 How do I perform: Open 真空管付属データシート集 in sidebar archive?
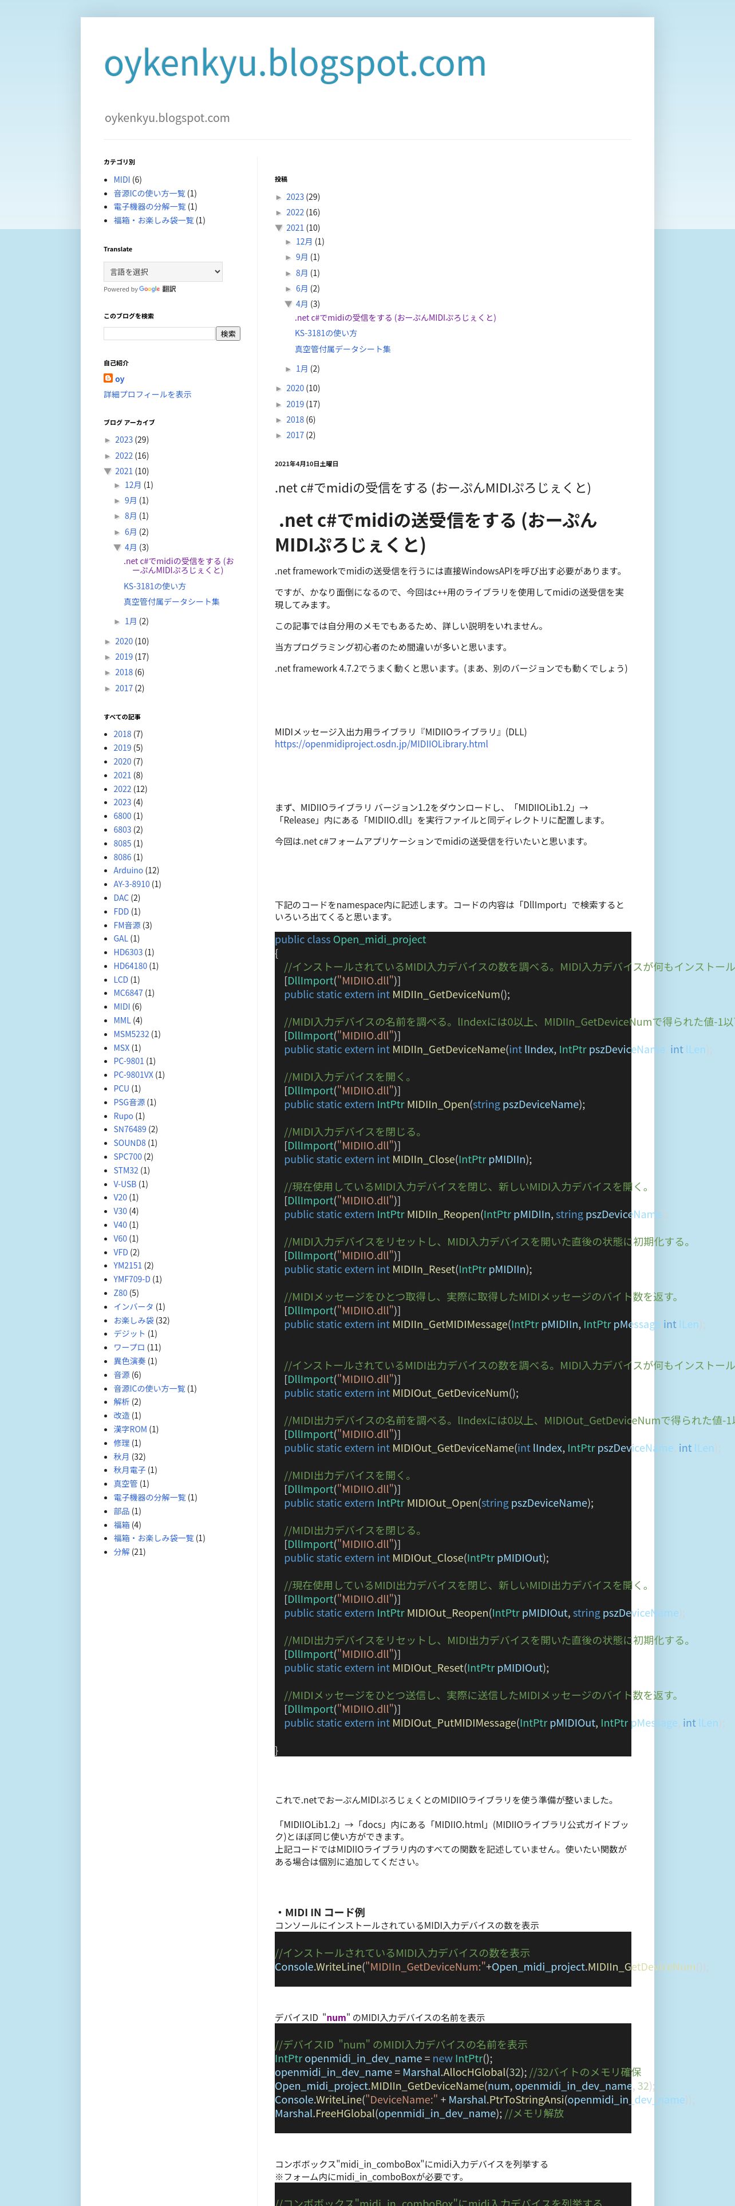tap(172, 602)
